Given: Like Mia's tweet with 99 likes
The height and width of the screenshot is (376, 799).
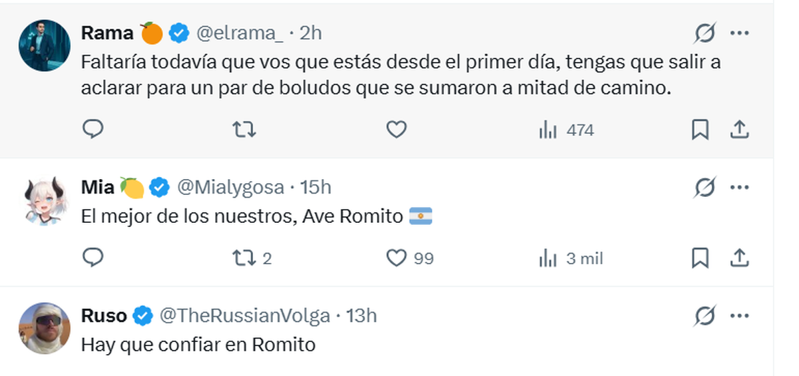Looking at the screenshot, I should [x=410, y=258].
